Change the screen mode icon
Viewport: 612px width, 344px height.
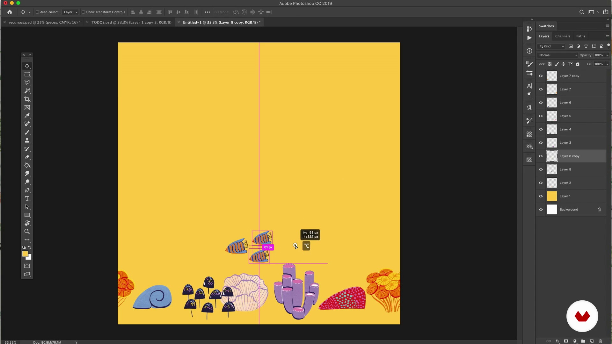point(27,274)
